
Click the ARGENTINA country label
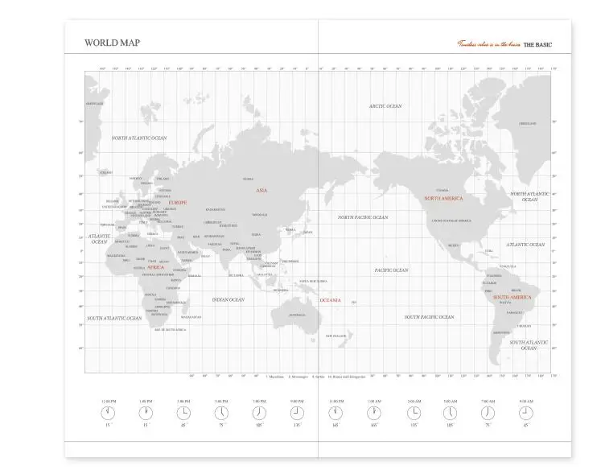tap(501, 332)
